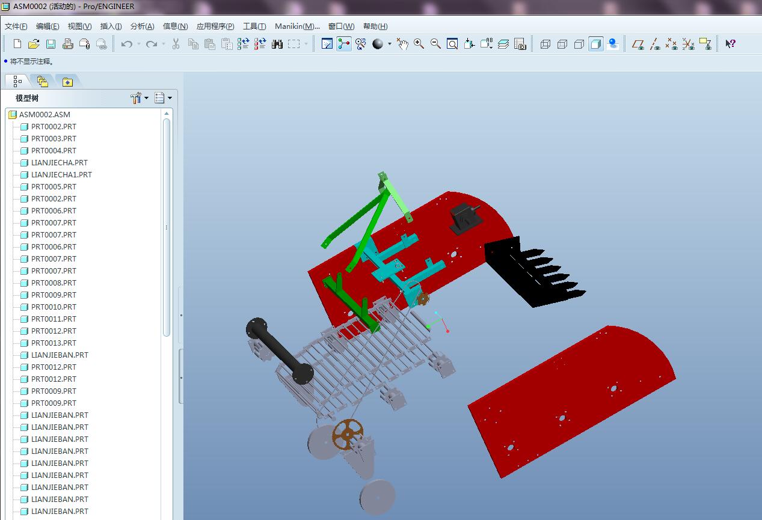Open the appearance gallery dropdown arrow
Viewport: 762px width, 520px height.
click(389, 44)
